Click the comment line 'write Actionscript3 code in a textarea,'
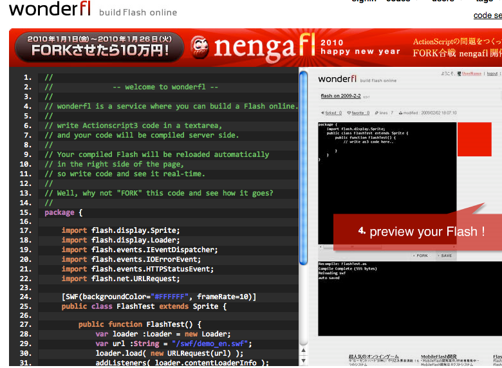 tap(133, 125)
